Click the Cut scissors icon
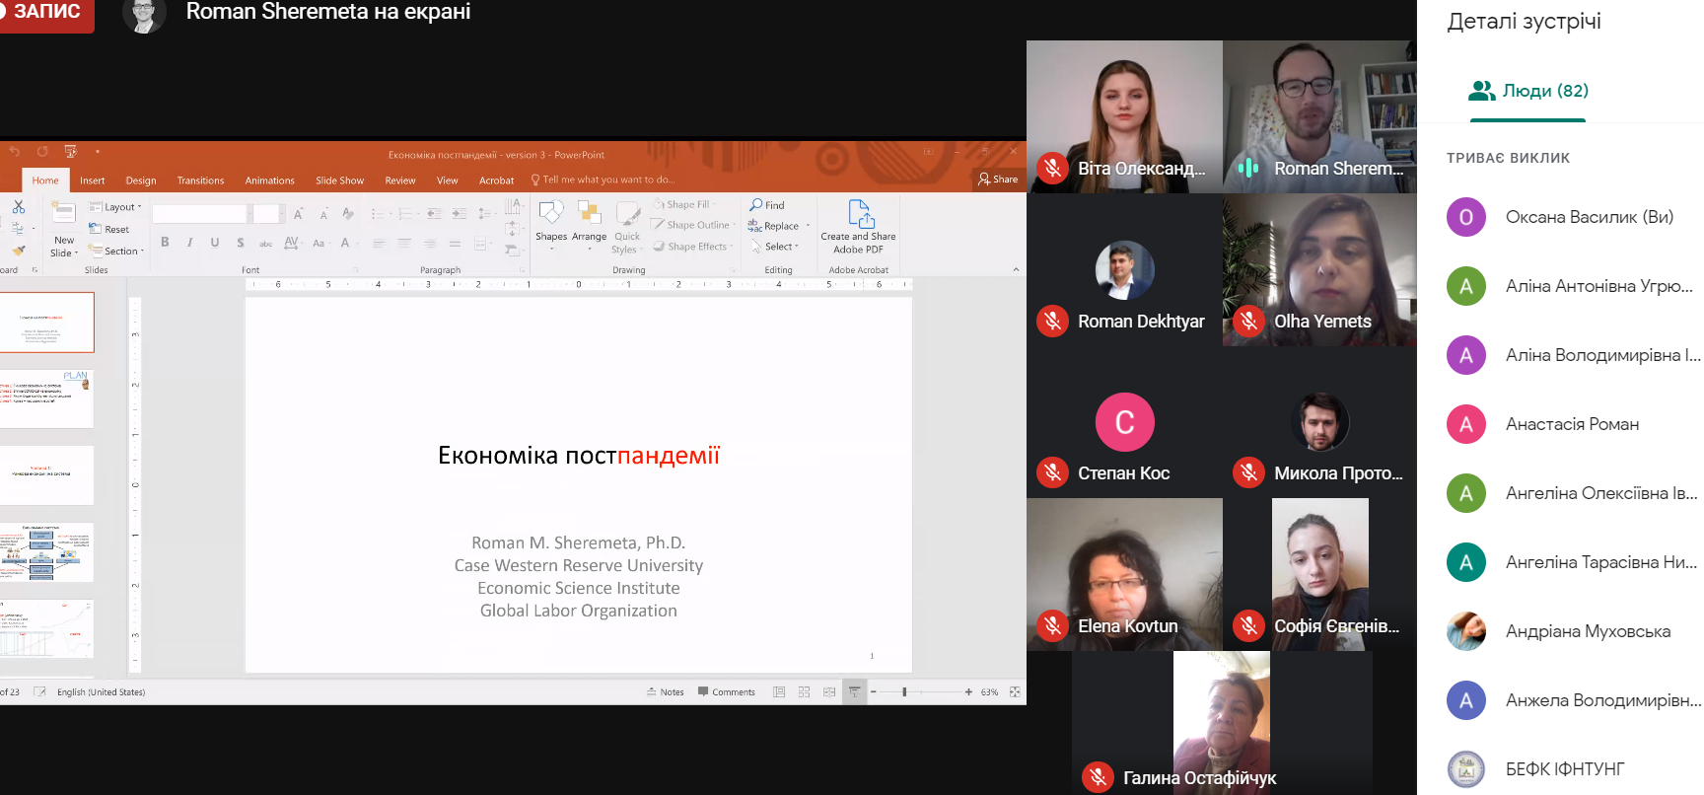Viewport: 1704px width, 795px height. 19,207
